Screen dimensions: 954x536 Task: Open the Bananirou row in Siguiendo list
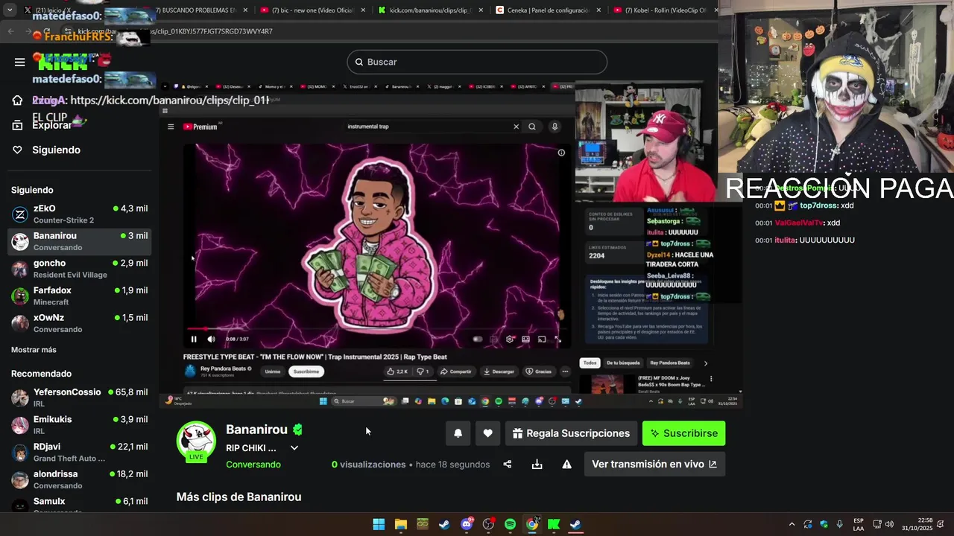(x=79, y=241)
